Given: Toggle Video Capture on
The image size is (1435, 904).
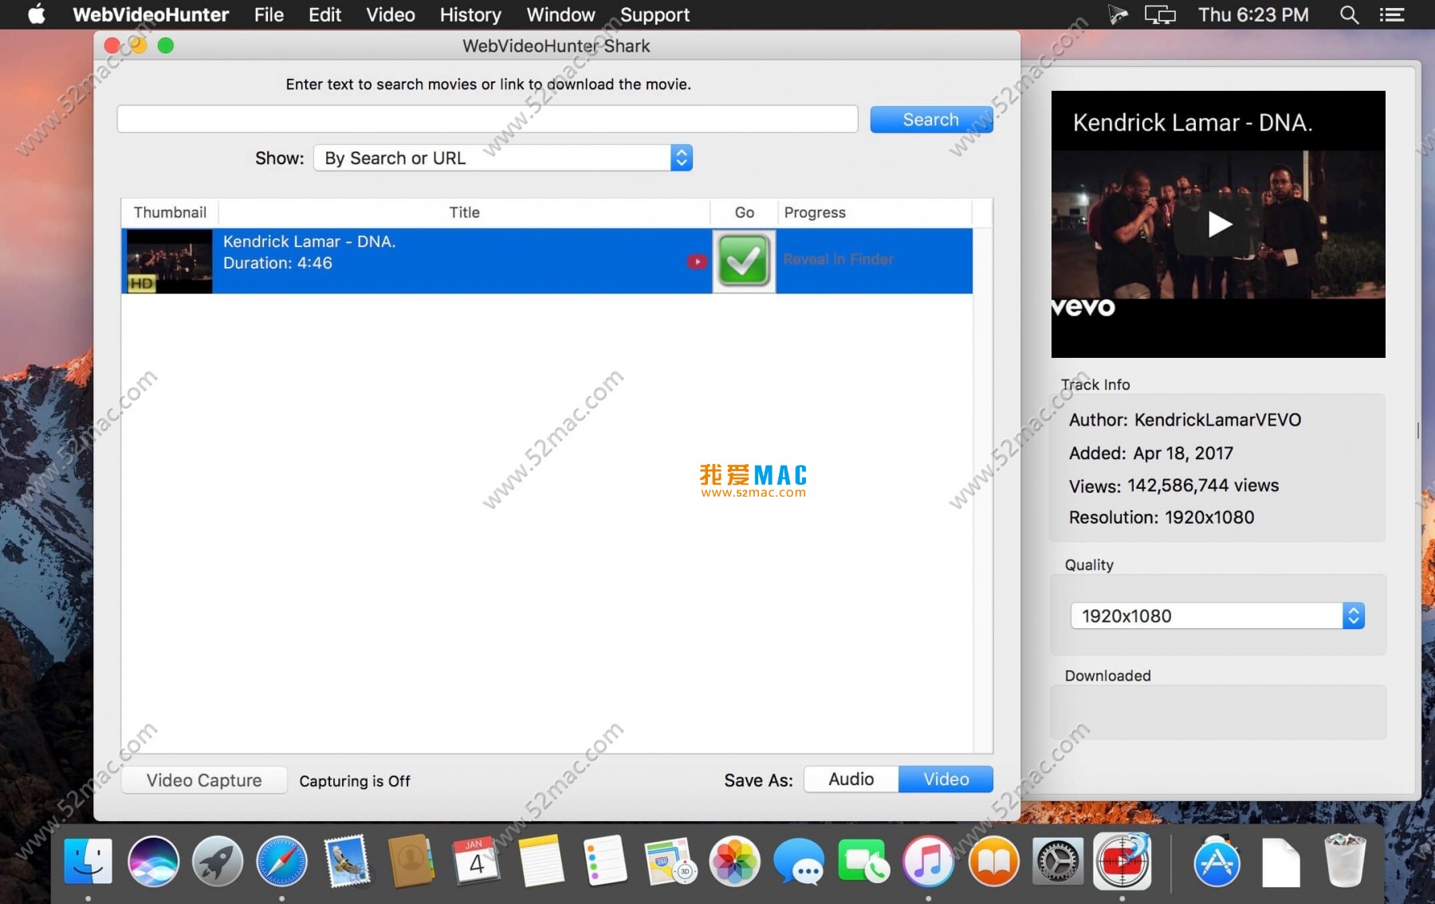Looking at the screenshot, I should pyautogui.click(x=203, y=780).
